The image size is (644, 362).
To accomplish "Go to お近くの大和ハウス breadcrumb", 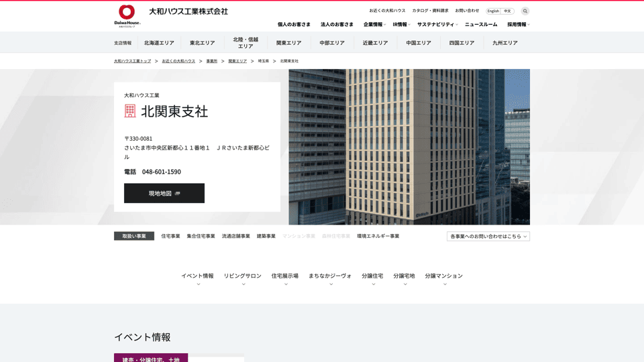I will pyautogui.click(x=178, y=61).
